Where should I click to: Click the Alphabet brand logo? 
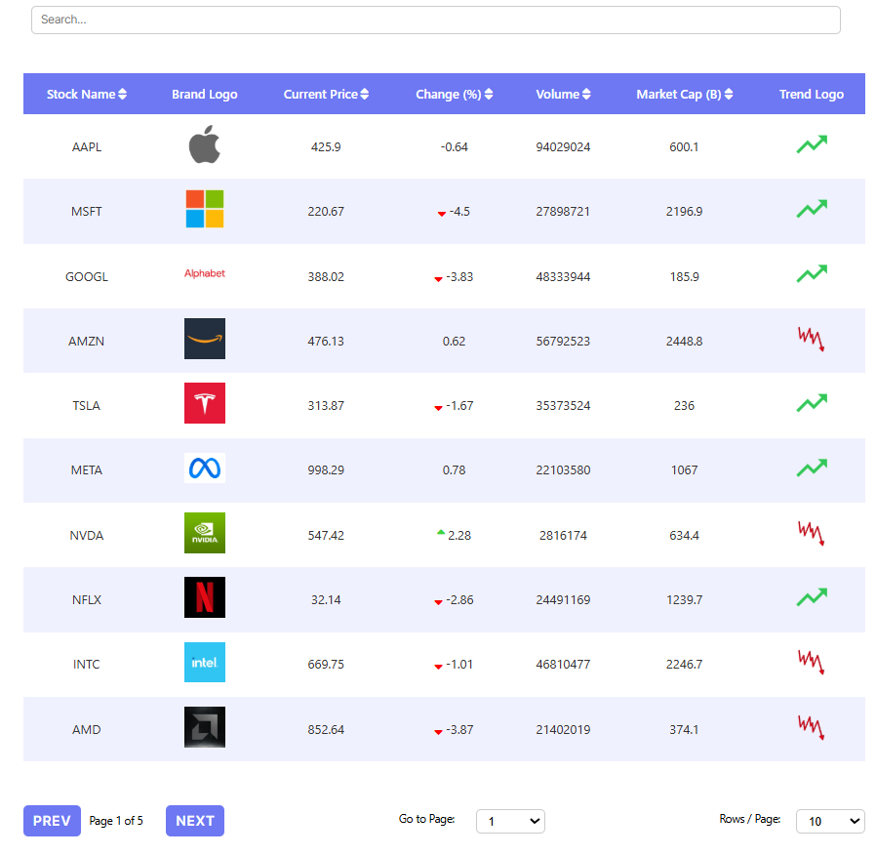point(205,273)
